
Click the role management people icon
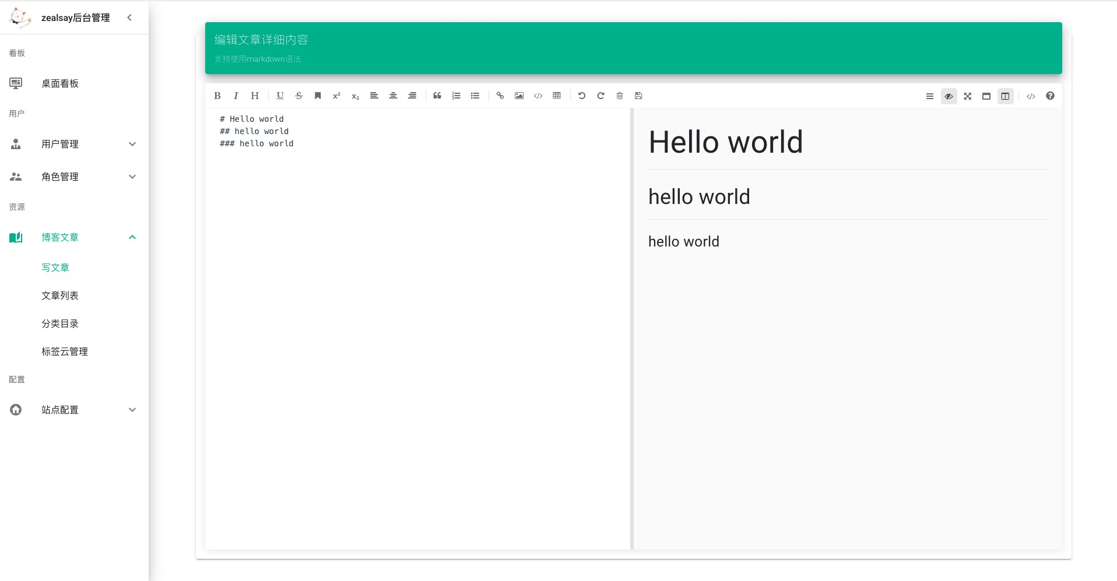[x=16, y=177]
